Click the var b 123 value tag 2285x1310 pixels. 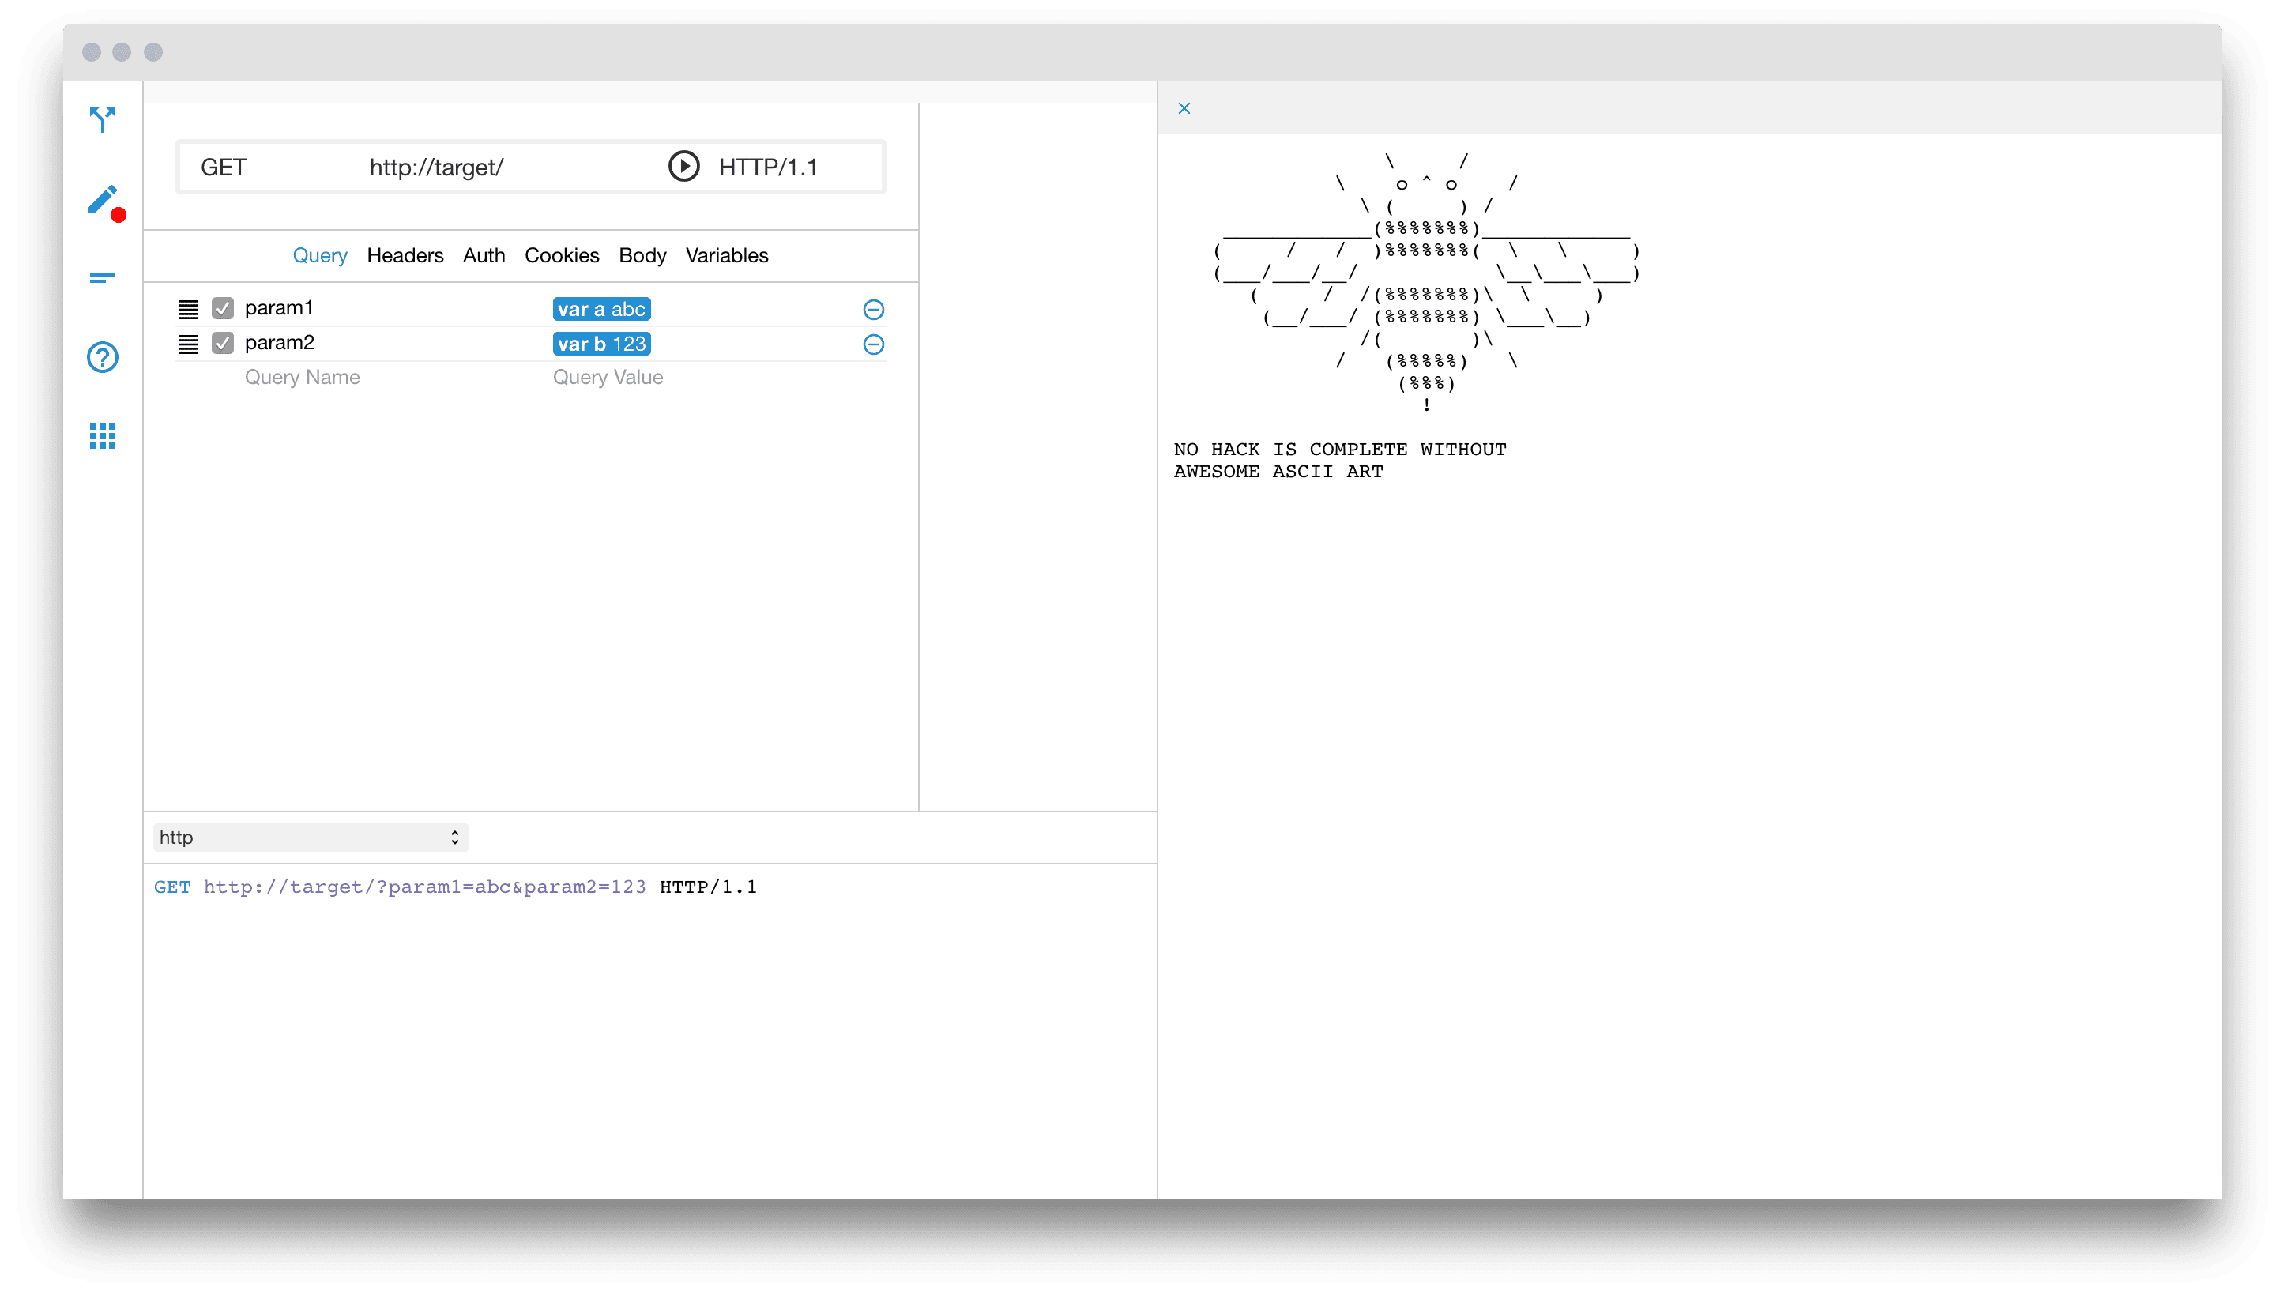coord(601,344)
